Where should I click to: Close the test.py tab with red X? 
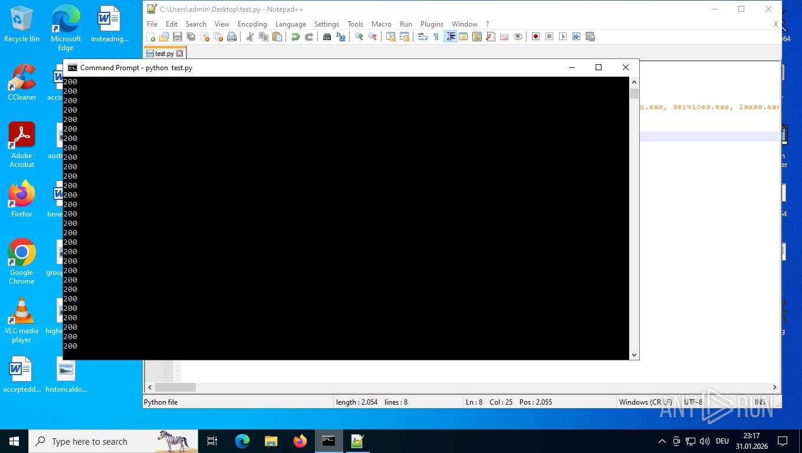coord(180,53)
